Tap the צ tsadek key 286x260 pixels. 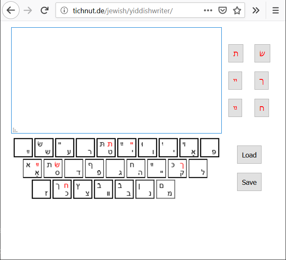[x=83, y=189]
